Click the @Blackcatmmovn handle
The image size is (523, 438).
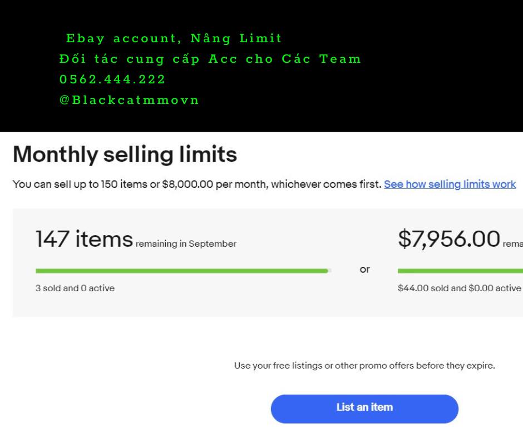tap(129, 100)
